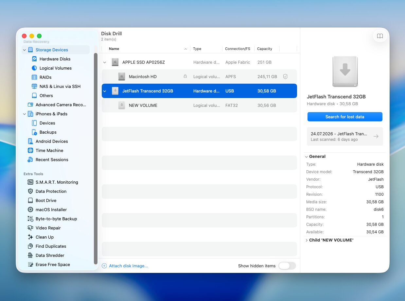The height and width of the screenshot is (301, 405).
Task: Collapse the General info section
Action: point(307,157)
